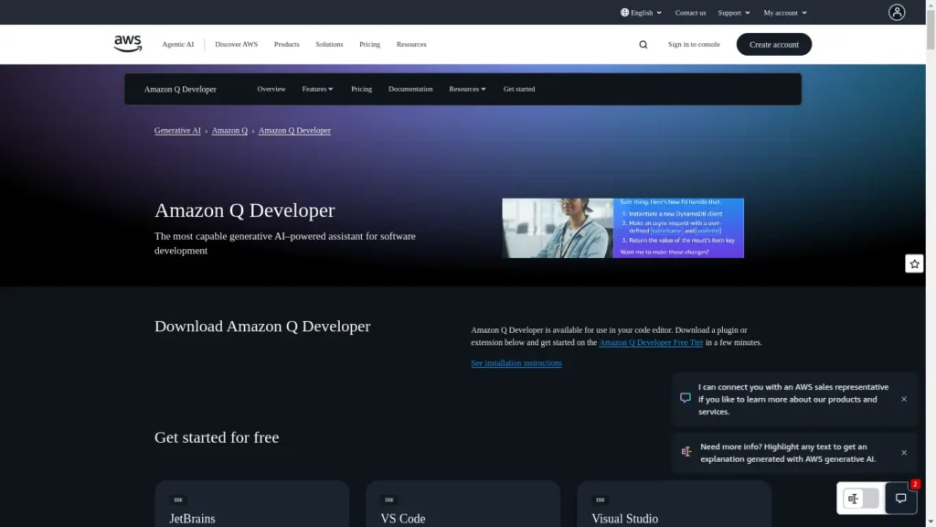The image size is (936, 527).
Task: Open the chat bubble widget with badge
Action: coord(900,499)
